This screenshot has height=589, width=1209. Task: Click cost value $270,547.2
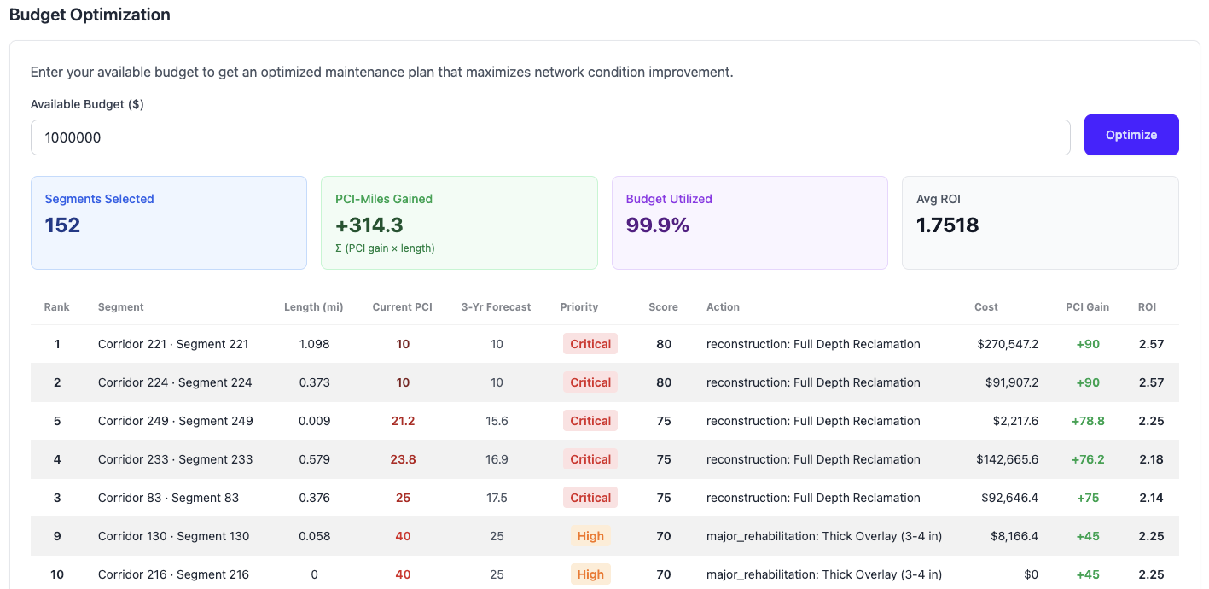[x=1008, y=344]
